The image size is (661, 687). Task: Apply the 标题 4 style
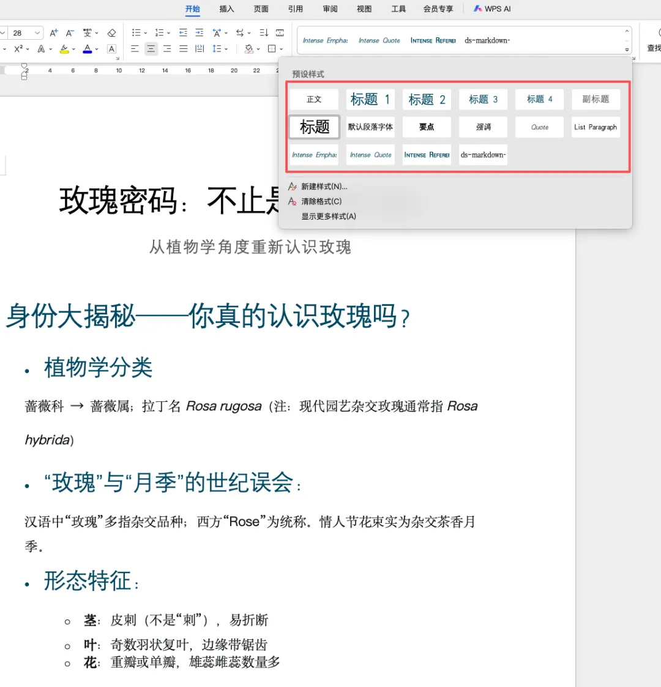point(539,100)
